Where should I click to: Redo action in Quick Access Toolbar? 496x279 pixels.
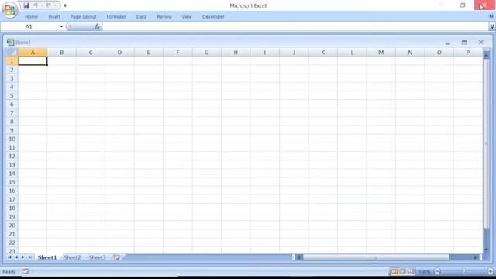click(49, 5)
